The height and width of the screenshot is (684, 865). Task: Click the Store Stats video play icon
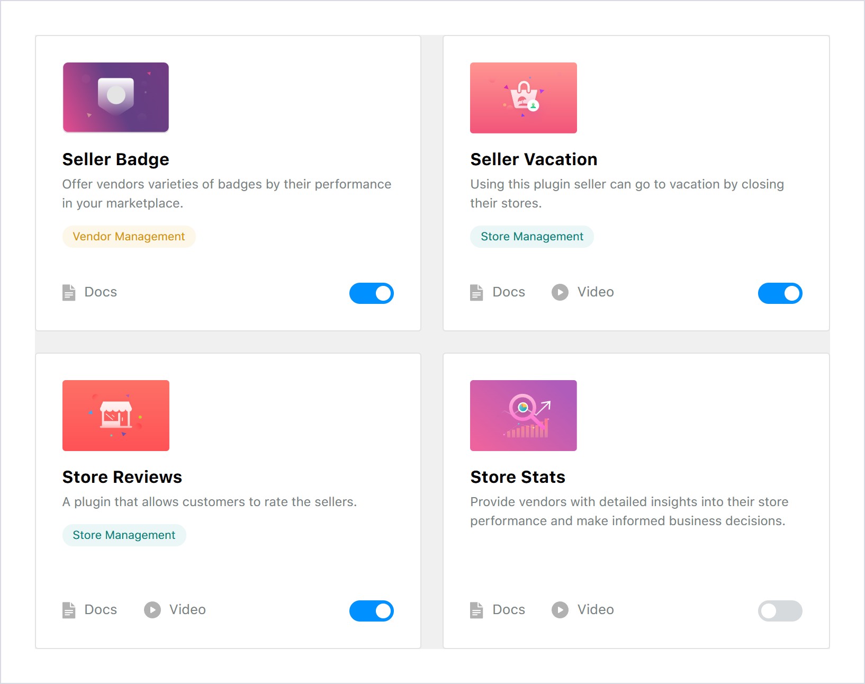click(x=560, y=610)
